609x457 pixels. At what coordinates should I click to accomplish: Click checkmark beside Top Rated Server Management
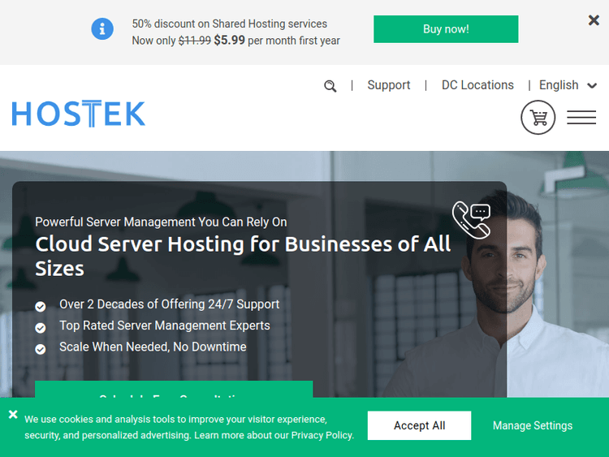tap(41, 328)
